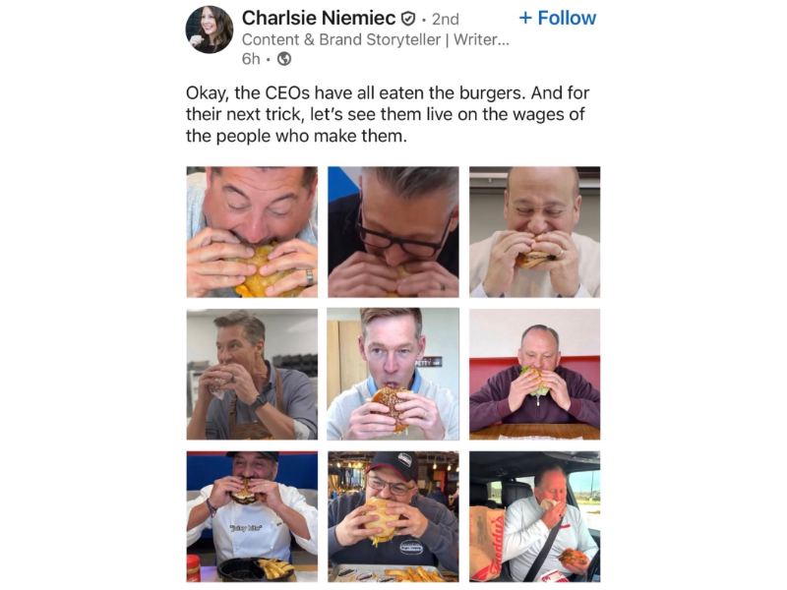Open photo of man biting cheesy burger

pos(252,232)
